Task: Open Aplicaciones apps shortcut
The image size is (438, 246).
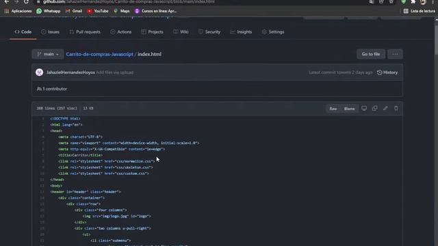Action: coord(18,11)
